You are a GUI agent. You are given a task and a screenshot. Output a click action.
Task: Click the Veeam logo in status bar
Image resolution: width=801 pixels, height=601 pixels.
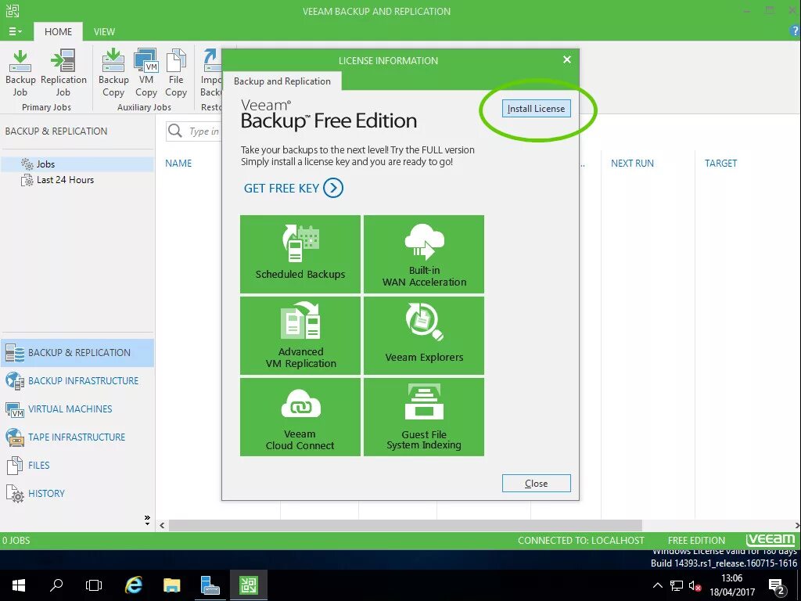(x=770, y=540)
